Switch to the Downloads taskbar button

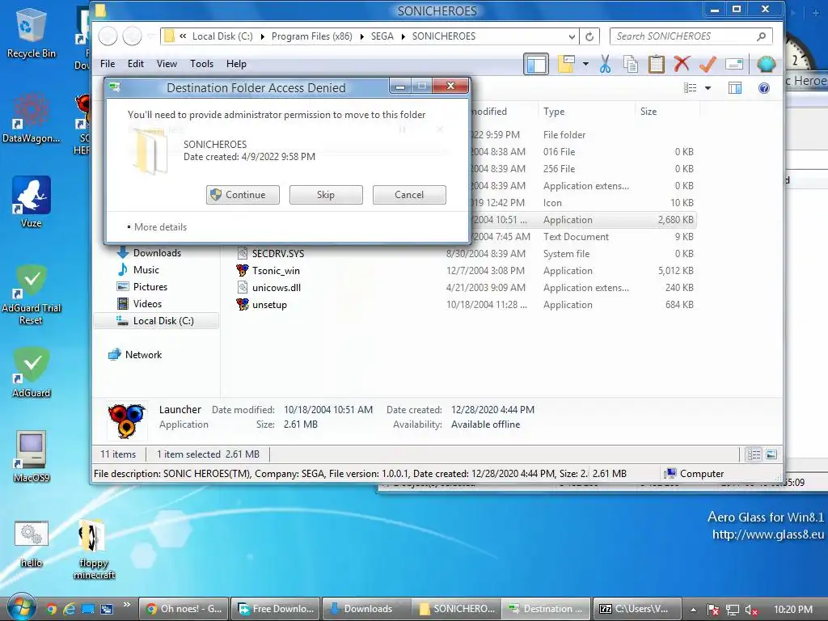tap(366, 609)
